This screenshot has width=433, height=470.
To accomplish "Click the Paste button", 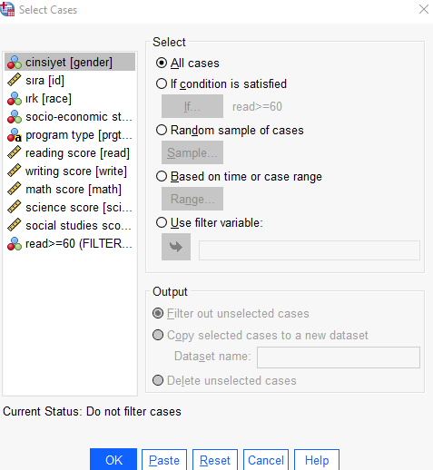I will click(164, 460).
